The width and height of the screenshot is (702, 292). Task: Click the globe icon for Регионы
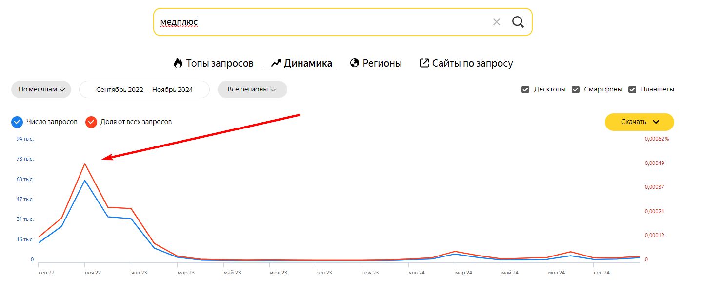coord(355,63)
